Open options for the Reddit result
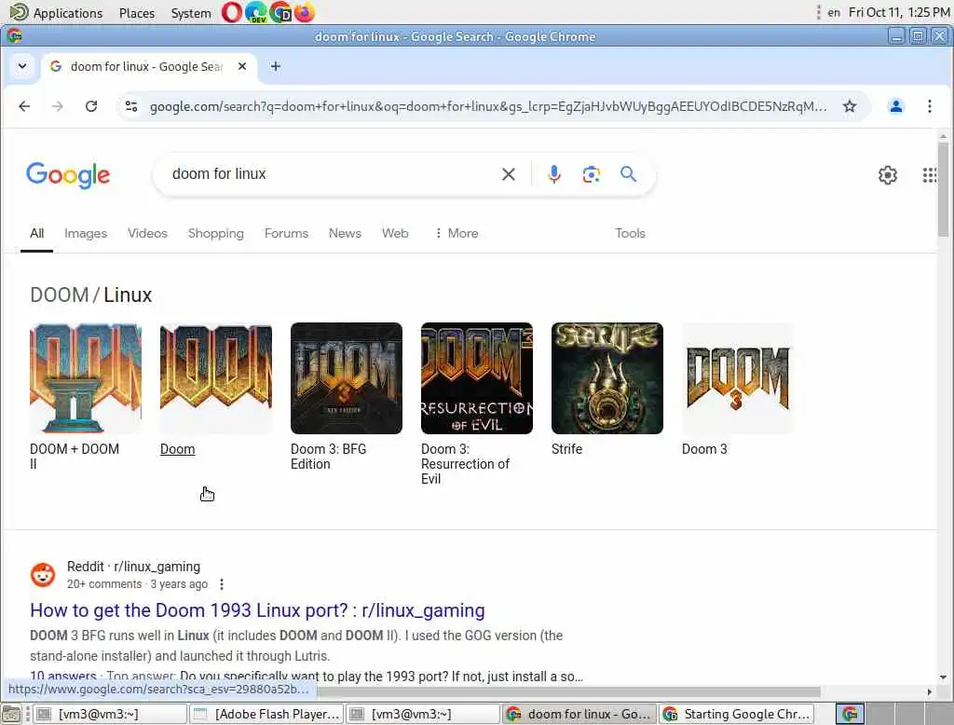Screen dimensions: 954x725 [x=222, y=584]
